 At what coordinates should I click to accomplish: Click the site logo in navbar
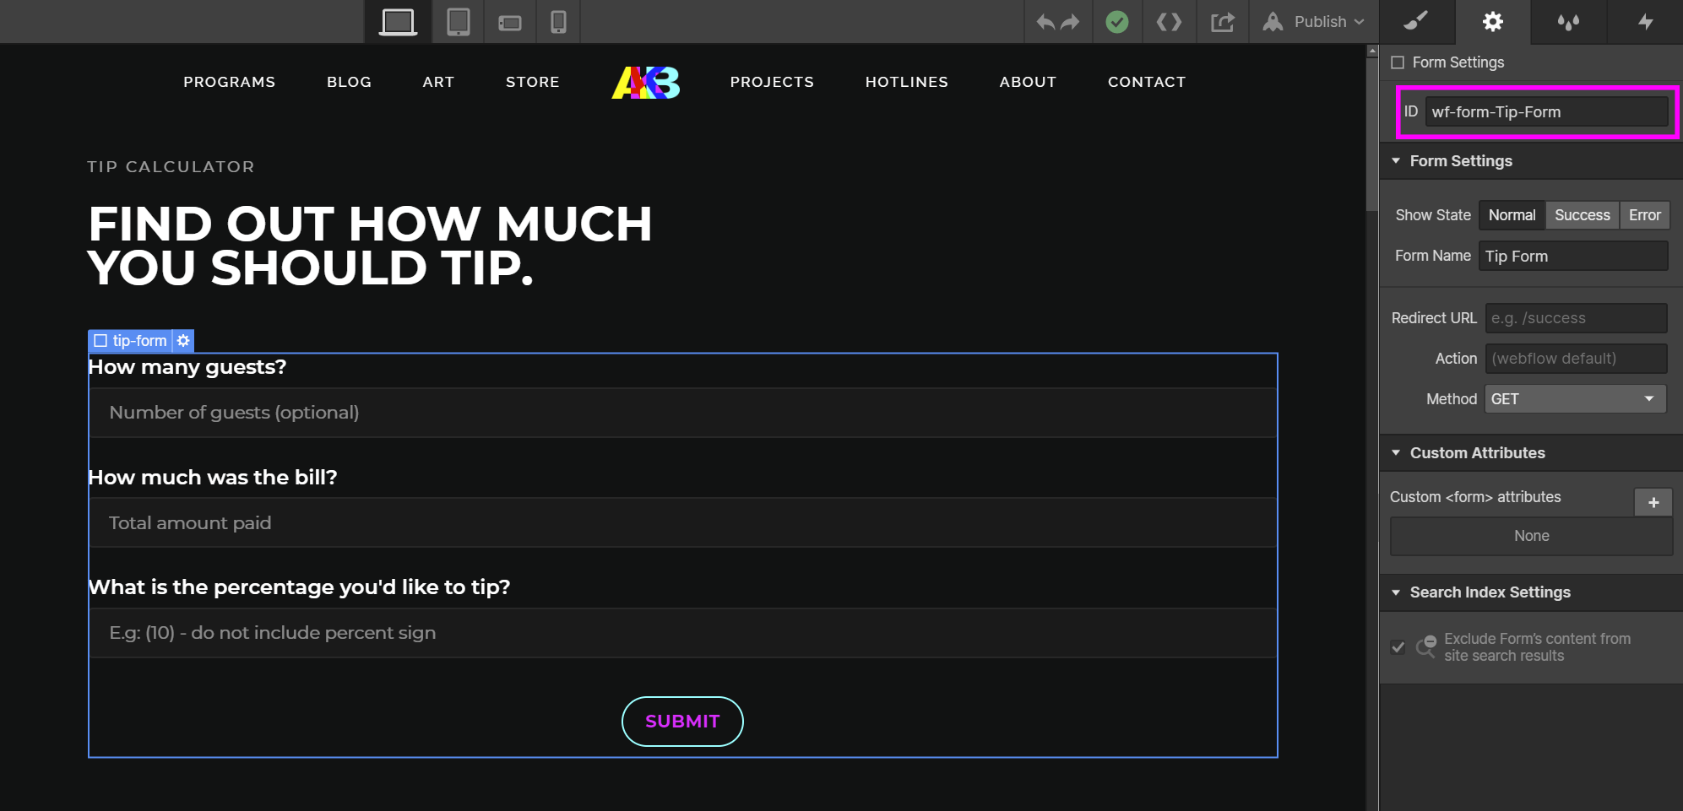point(646,83)
